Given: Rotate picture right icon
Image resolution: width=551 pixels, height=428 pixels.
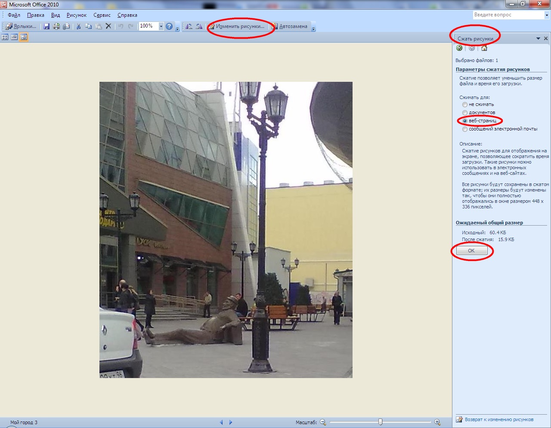Looking at the screenshot, I should coord(199,26).
